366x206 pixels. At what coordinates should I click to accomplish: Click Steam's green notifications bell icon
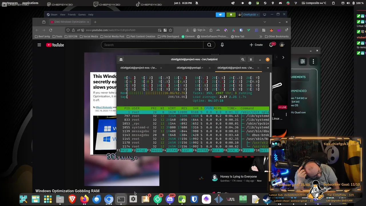(x=231, y=15)
